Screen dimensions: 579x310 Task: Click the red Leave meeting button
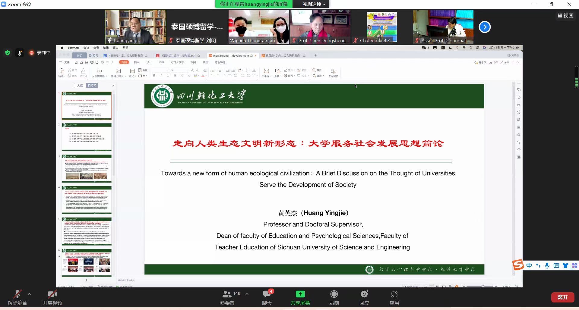click(x=562, y=297)
